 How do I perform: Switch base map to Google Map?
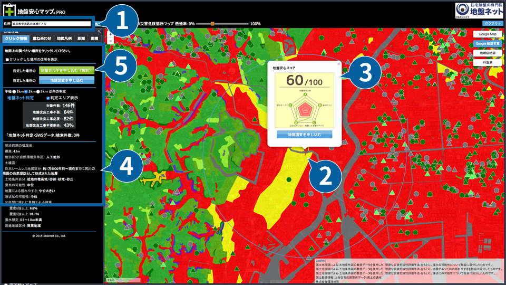click(x=488, y=34)
